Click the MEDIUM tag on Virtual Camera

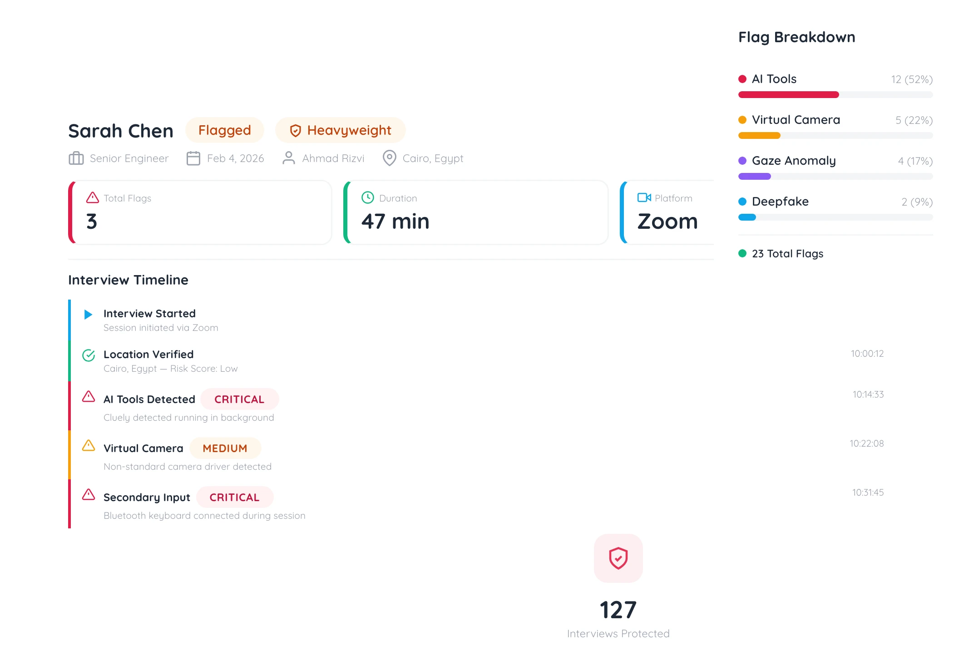click(225, 448)
